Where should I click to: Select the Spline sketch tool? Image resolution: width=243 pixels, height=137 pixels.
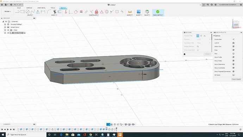(x=33, y=12)
